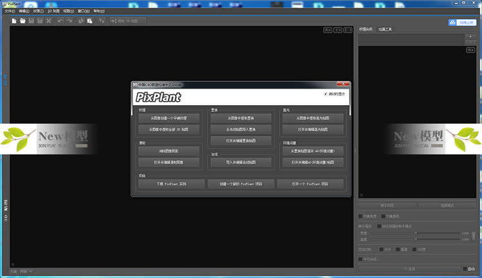The width and height of the screenshot is (482, 278).
Task: Click the remove image shadows button
Action: [169, 151]
